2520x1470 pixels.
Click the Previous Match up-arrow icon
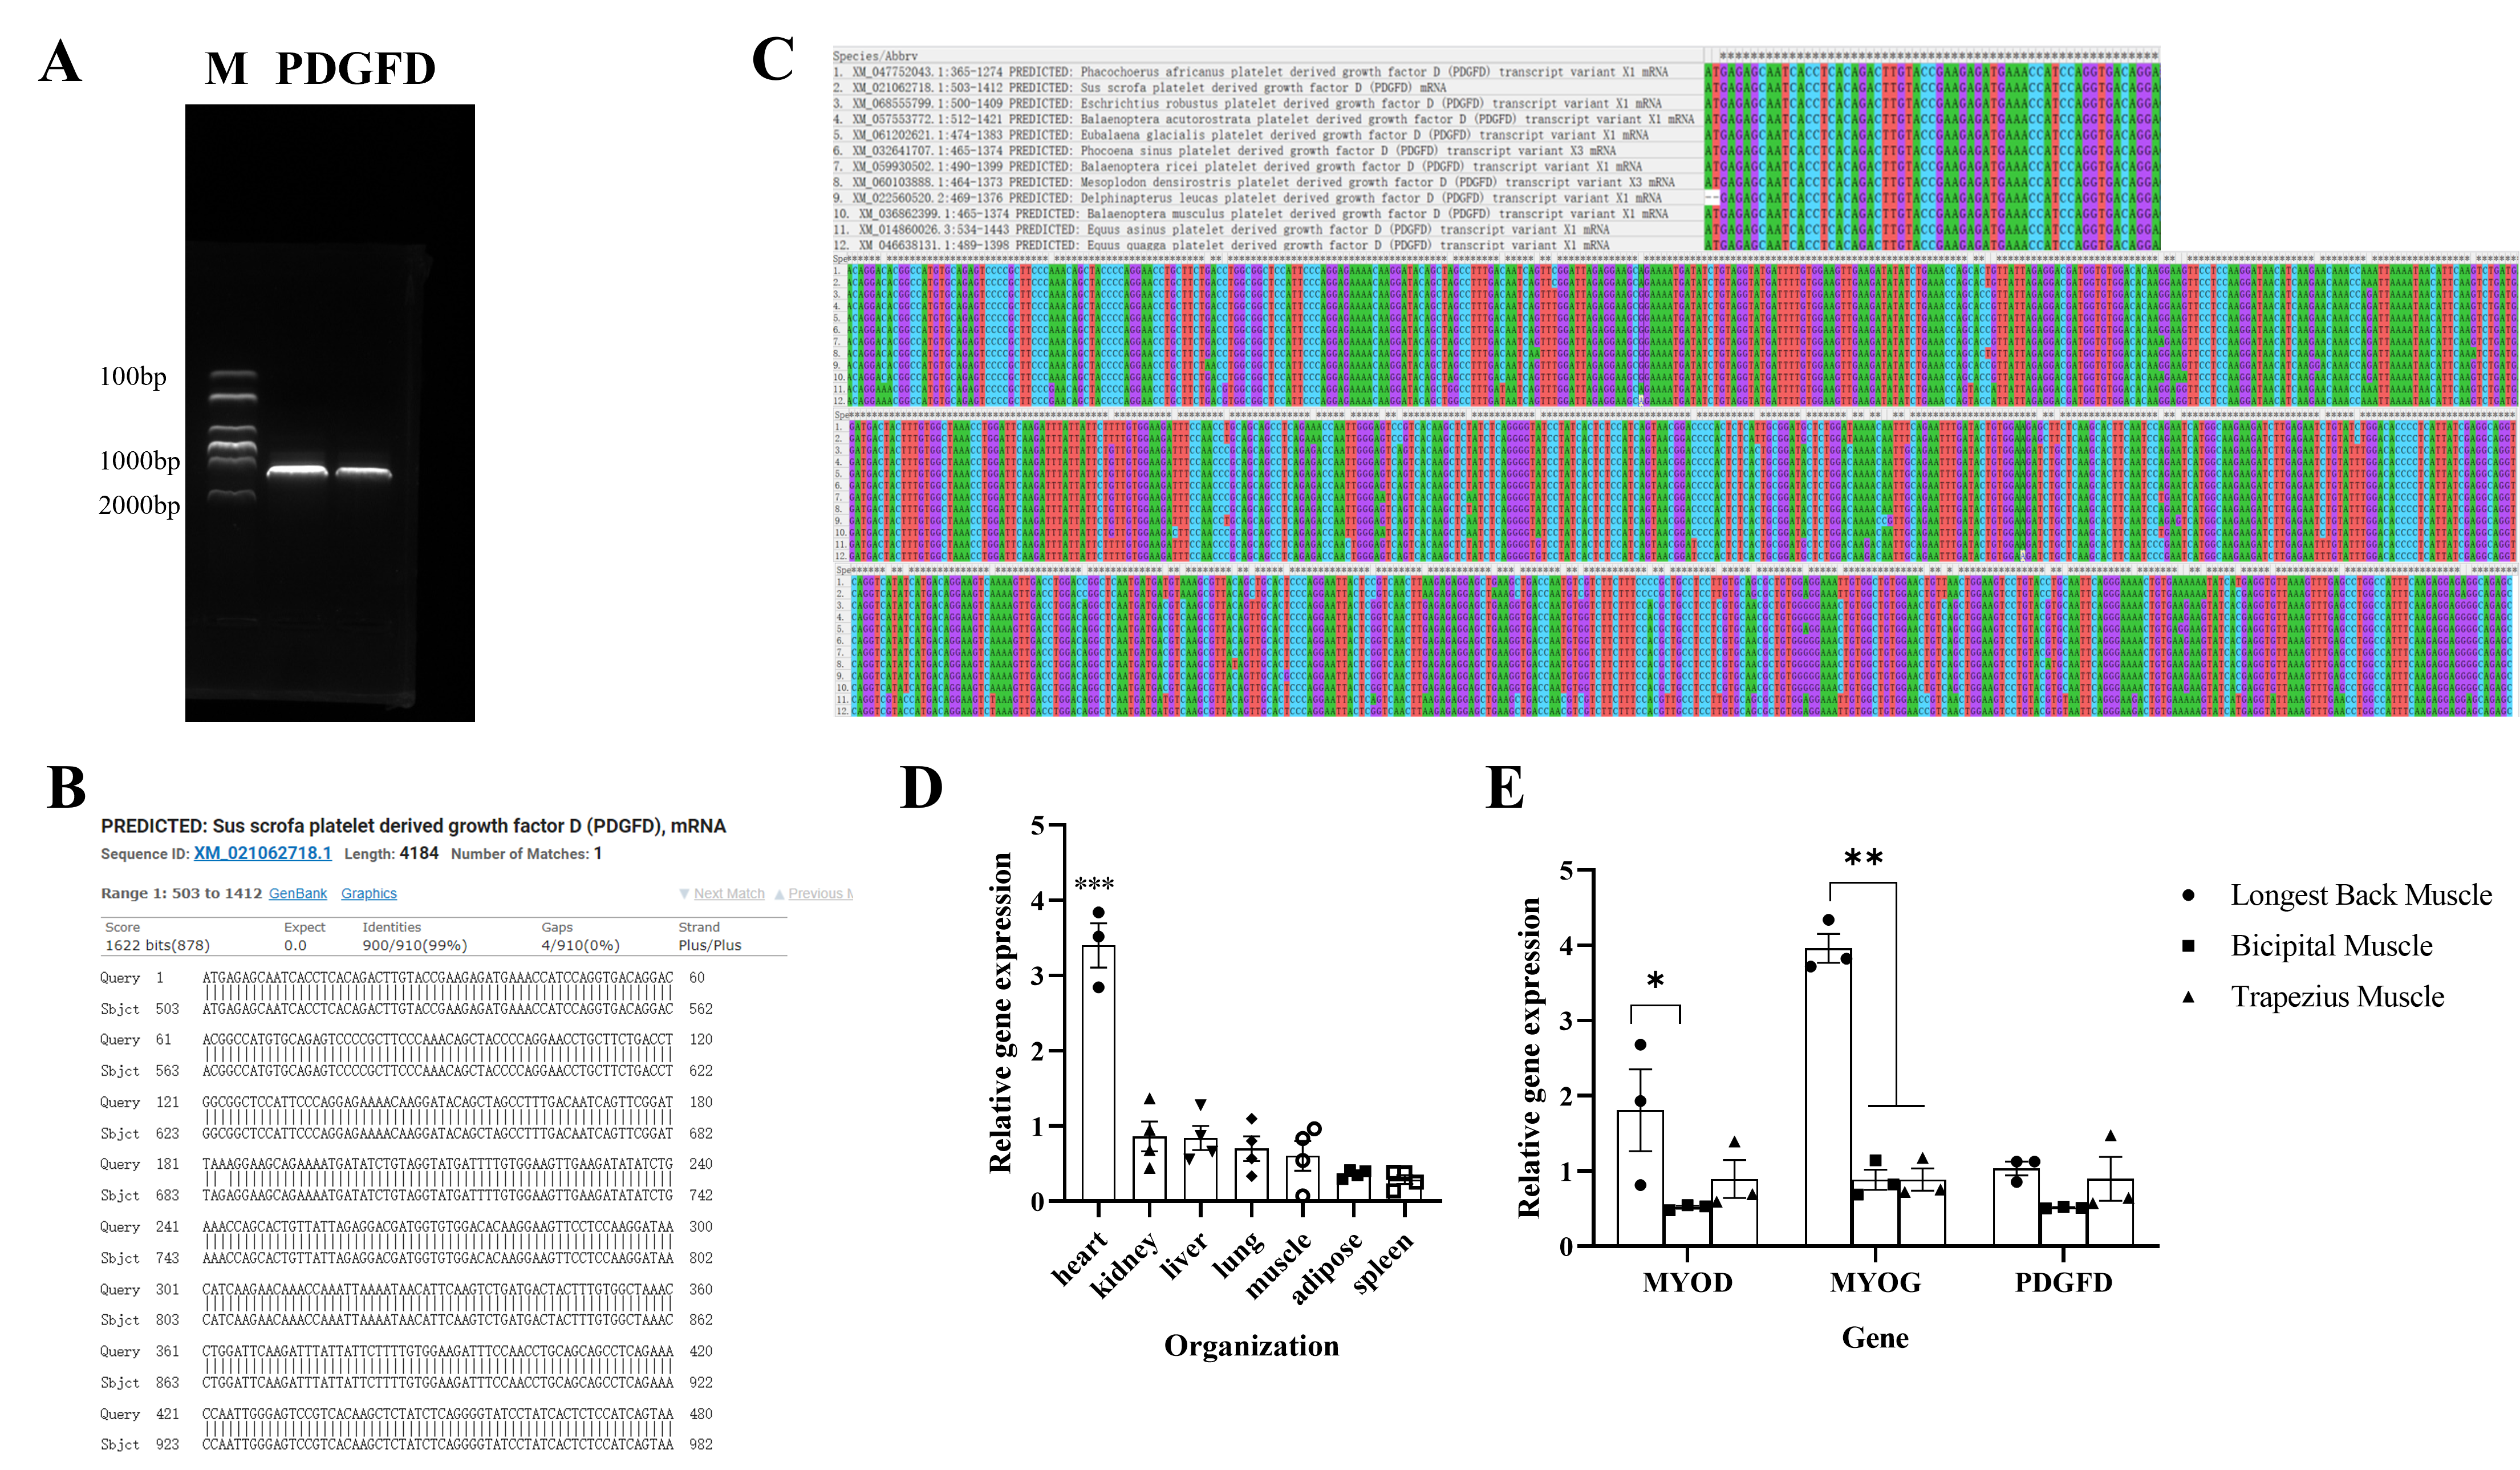(x=779, y=893)
